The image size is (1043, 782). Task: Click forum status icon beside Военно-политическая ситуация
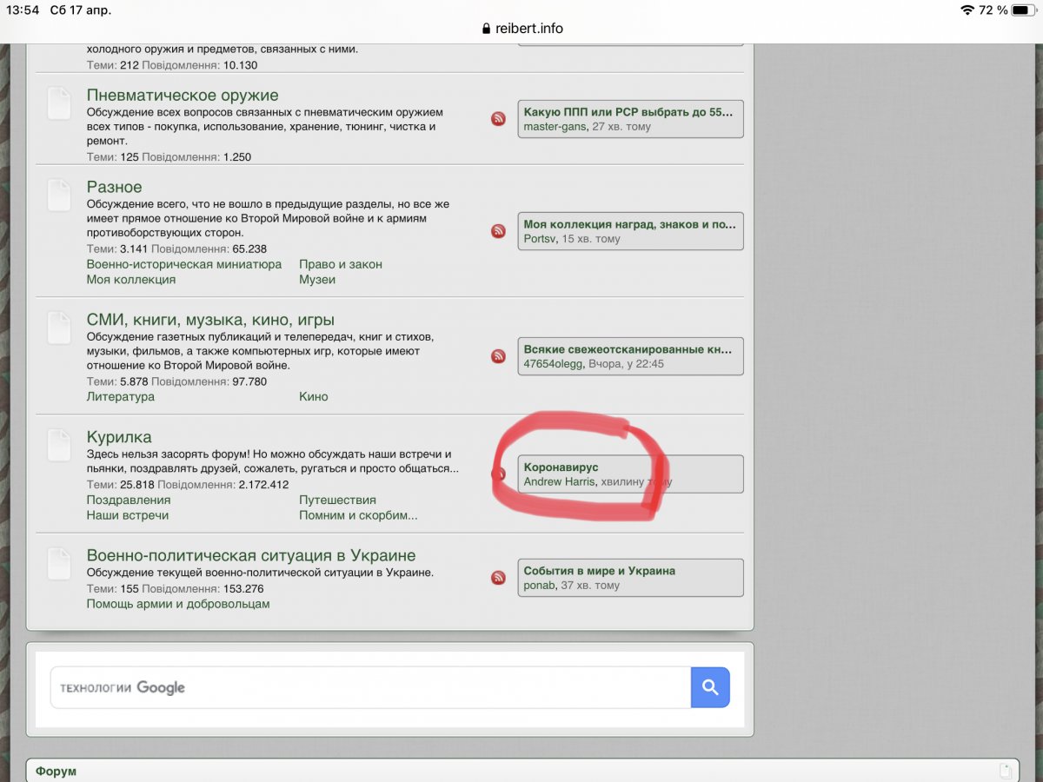58,564
